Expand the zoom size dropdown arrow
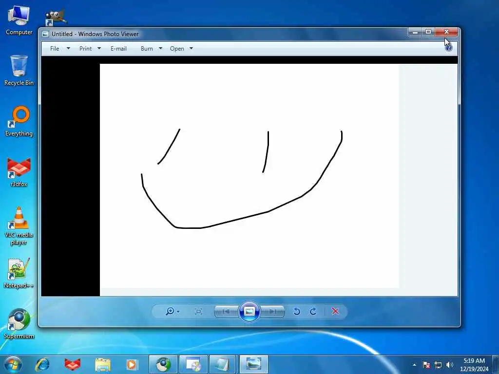 coord(178,312)
